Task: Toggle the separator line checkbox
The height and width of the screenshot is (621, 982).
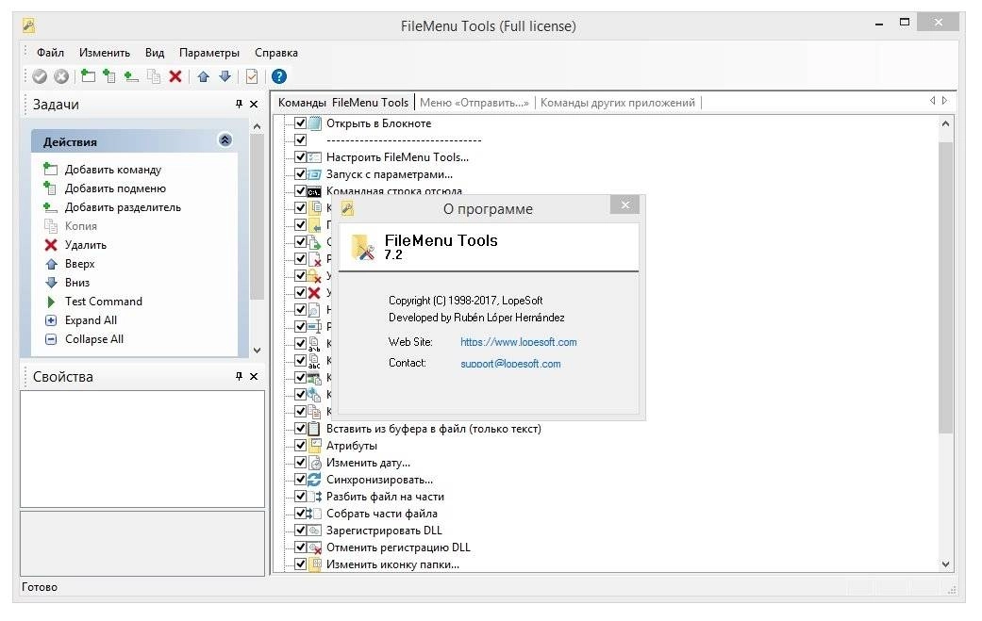Action: pyautogui.click(x=300, y=140)
